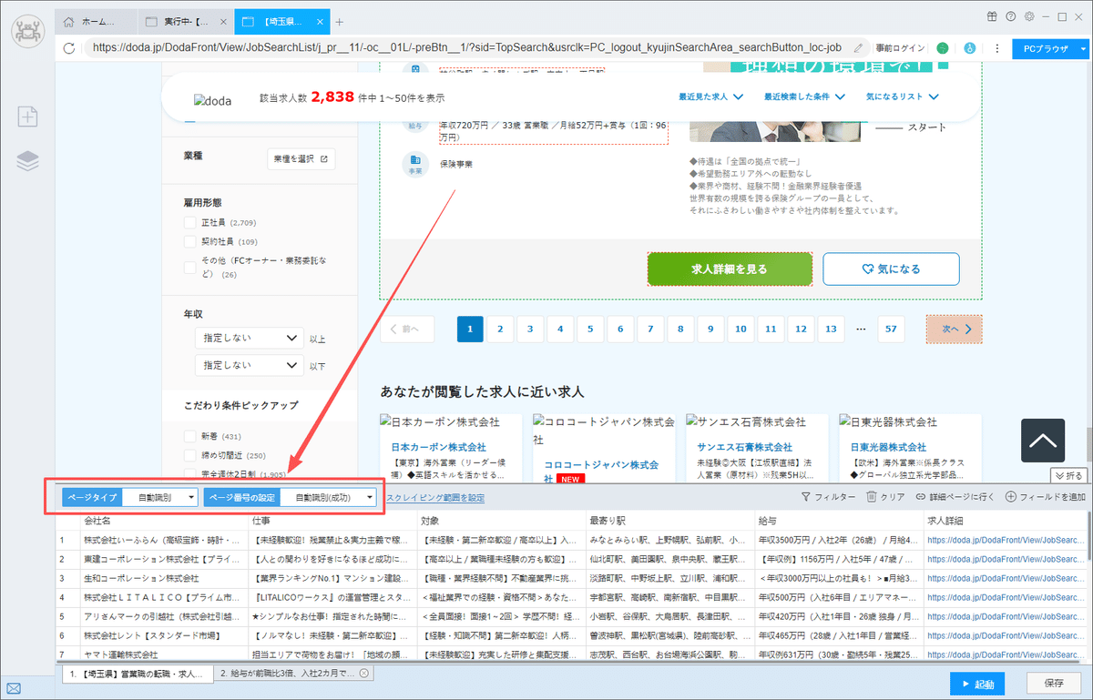Click the green circle icon near 事前ログイン
1093x700 pixels.
[x=943, y=48]
